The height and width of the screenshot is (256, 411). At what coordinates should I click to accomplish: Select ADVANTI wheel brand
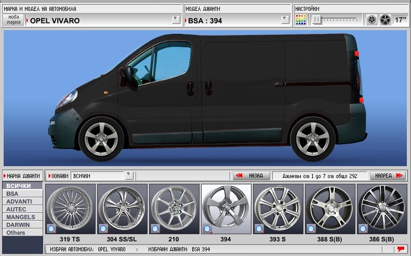click(x=22, y=201)
